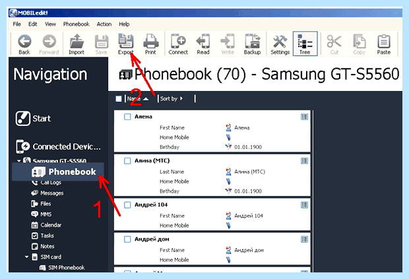Open Messages in navigation tree

click(x=47, y=193)
